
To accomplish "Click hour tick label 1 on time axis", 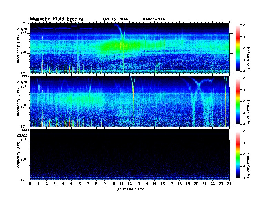I will point(38,184).
